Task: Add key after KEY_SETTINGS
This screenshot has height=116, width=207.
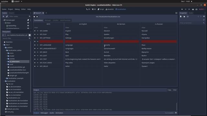Action: (x=35, y=38)
